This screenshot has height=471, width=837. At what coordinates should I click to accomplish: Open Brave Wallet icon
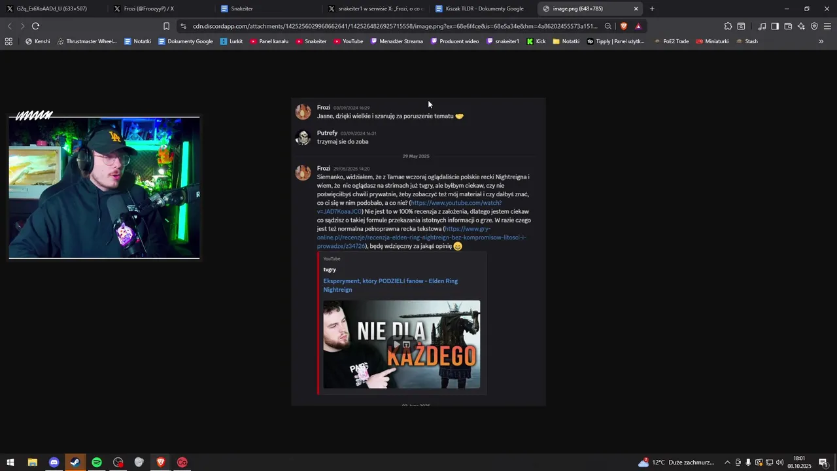click(x=788, y=26)
